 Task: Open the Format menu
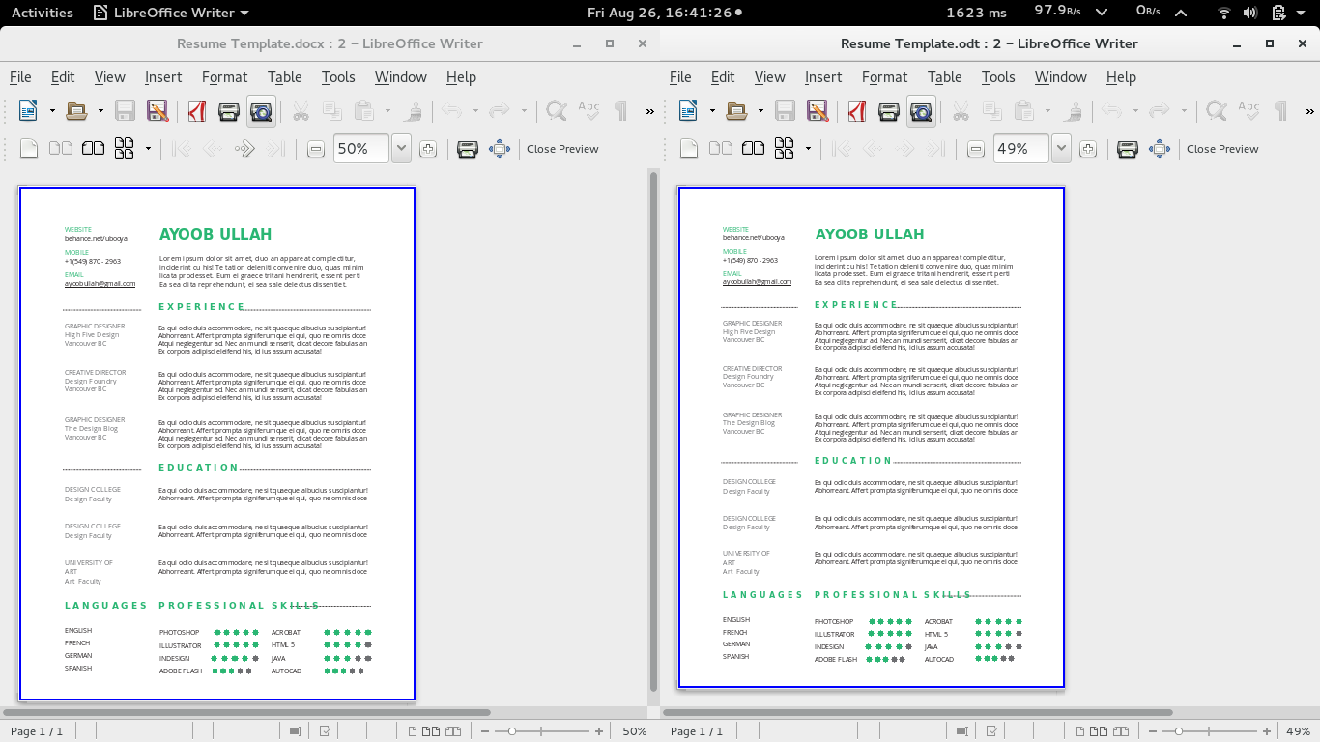click(x=224, y=77)
